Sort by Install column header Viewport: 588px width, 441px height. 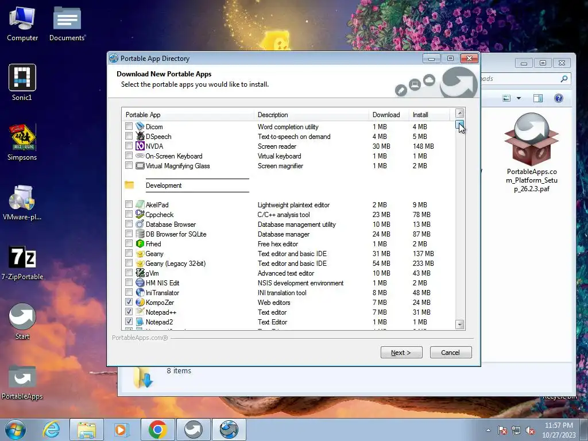point(429,115)
